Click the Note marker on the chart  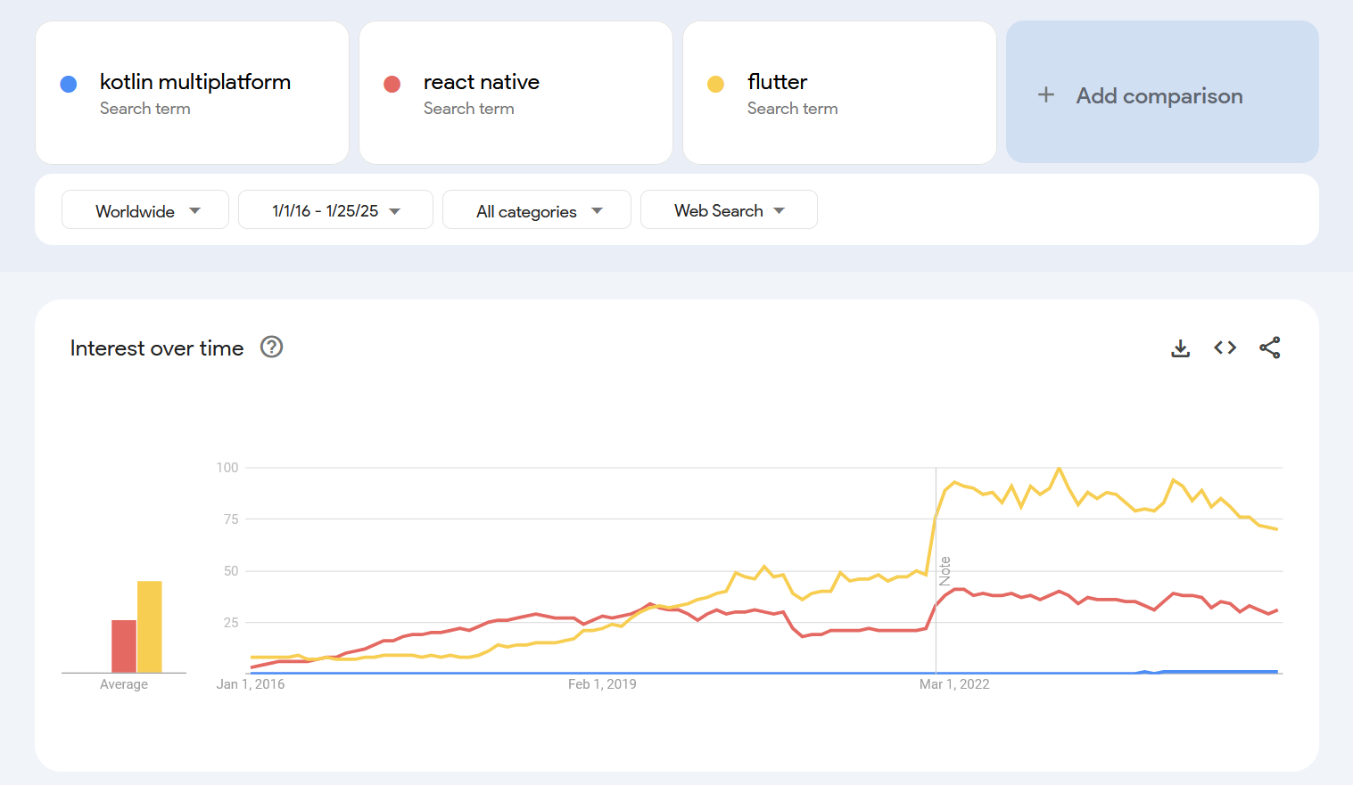tap(945, 570)
